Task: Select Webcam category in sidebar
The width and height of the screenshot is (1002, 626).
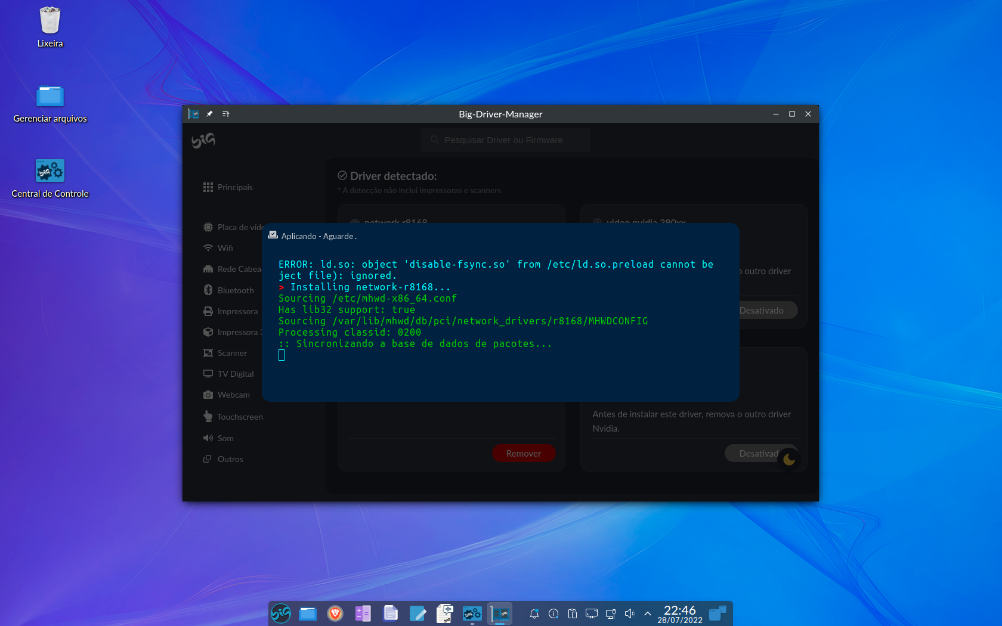Action: coord(227,395)
